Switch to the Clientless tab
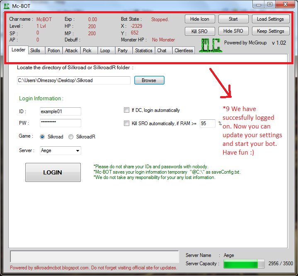The width and height of the screenshot is (298, 276). pos(184,51)
